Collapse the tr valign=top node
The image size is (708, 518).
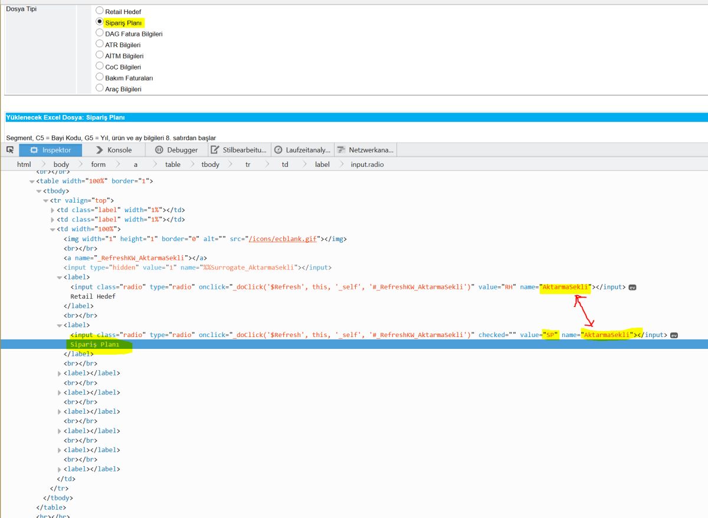[x=45, y=200]
